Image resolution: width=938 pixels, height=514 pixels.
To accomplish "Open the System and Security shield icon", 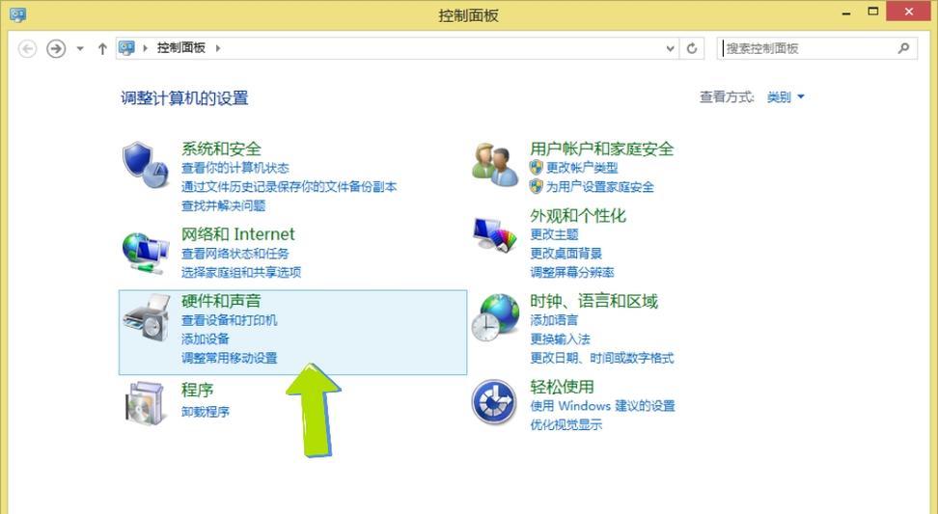I will (x=146, y=164).
